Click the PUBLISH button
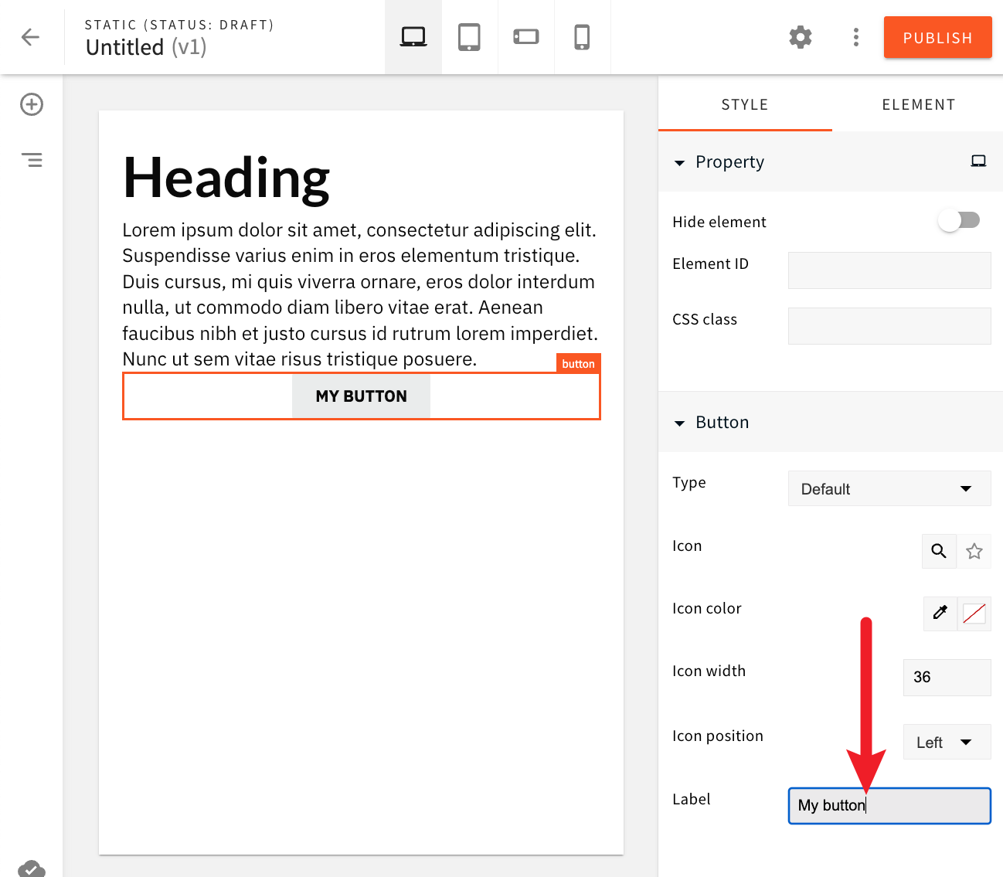This screenshot has width=1003, height=877. tap(937, 36)
